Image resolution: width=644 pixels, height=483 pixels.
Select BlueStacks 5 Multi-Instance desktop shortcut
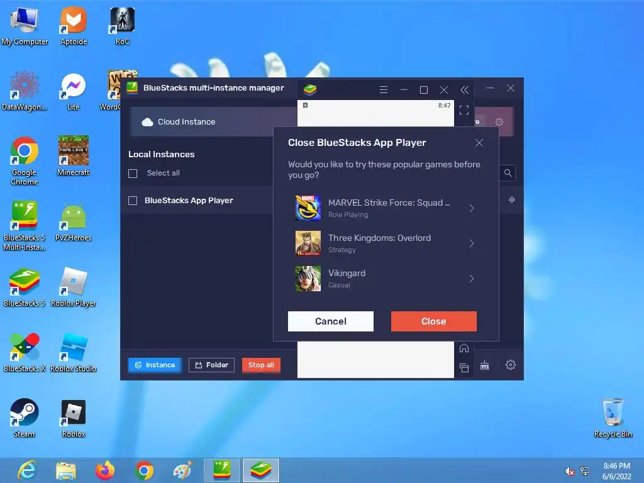tap(25, 226)
